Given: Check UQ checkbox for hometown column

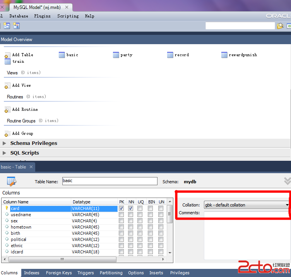Looking at the screenshot, I should 140,227.
